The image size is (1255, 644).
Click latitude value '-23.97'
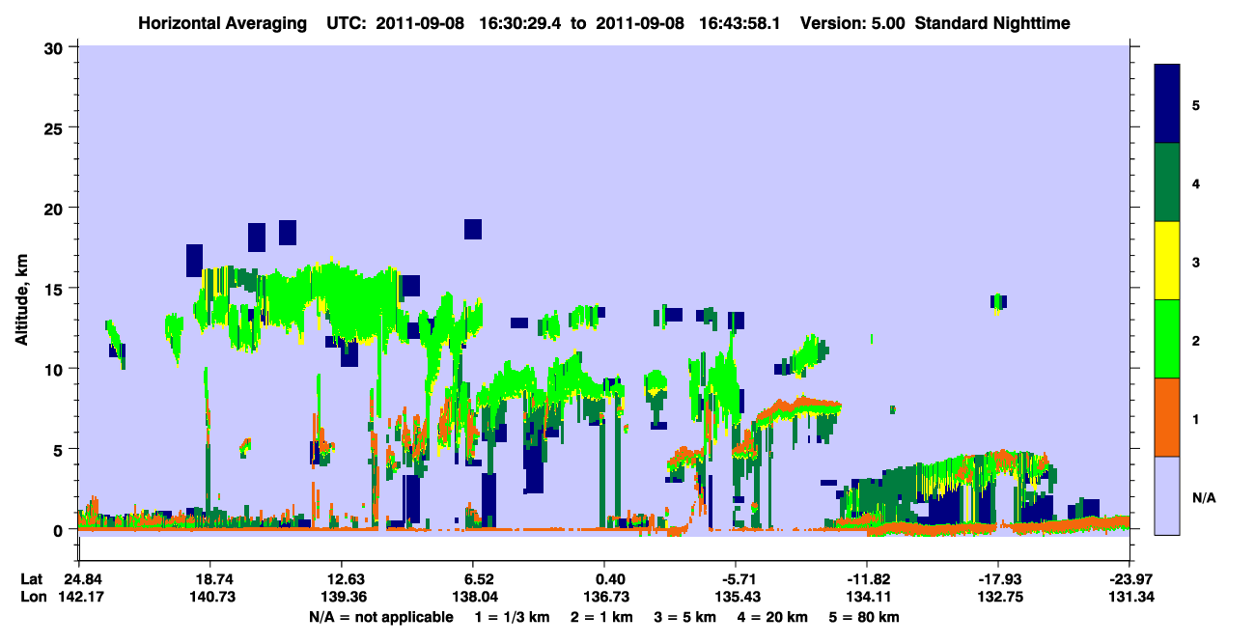(x=1129, y=578)
